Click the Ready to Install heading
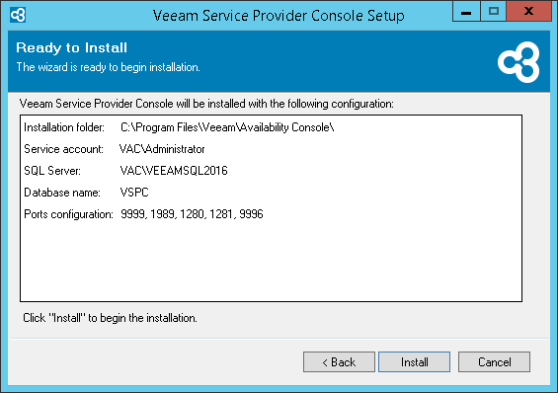 pos(71,47)
